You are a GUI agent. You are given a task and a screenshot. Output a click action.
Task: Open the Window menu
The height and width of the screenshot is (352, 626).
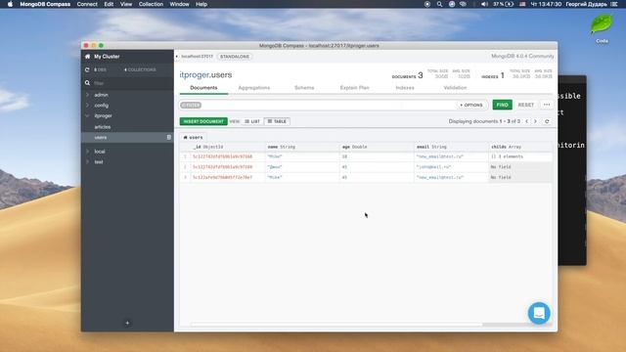tap(179, 4)
